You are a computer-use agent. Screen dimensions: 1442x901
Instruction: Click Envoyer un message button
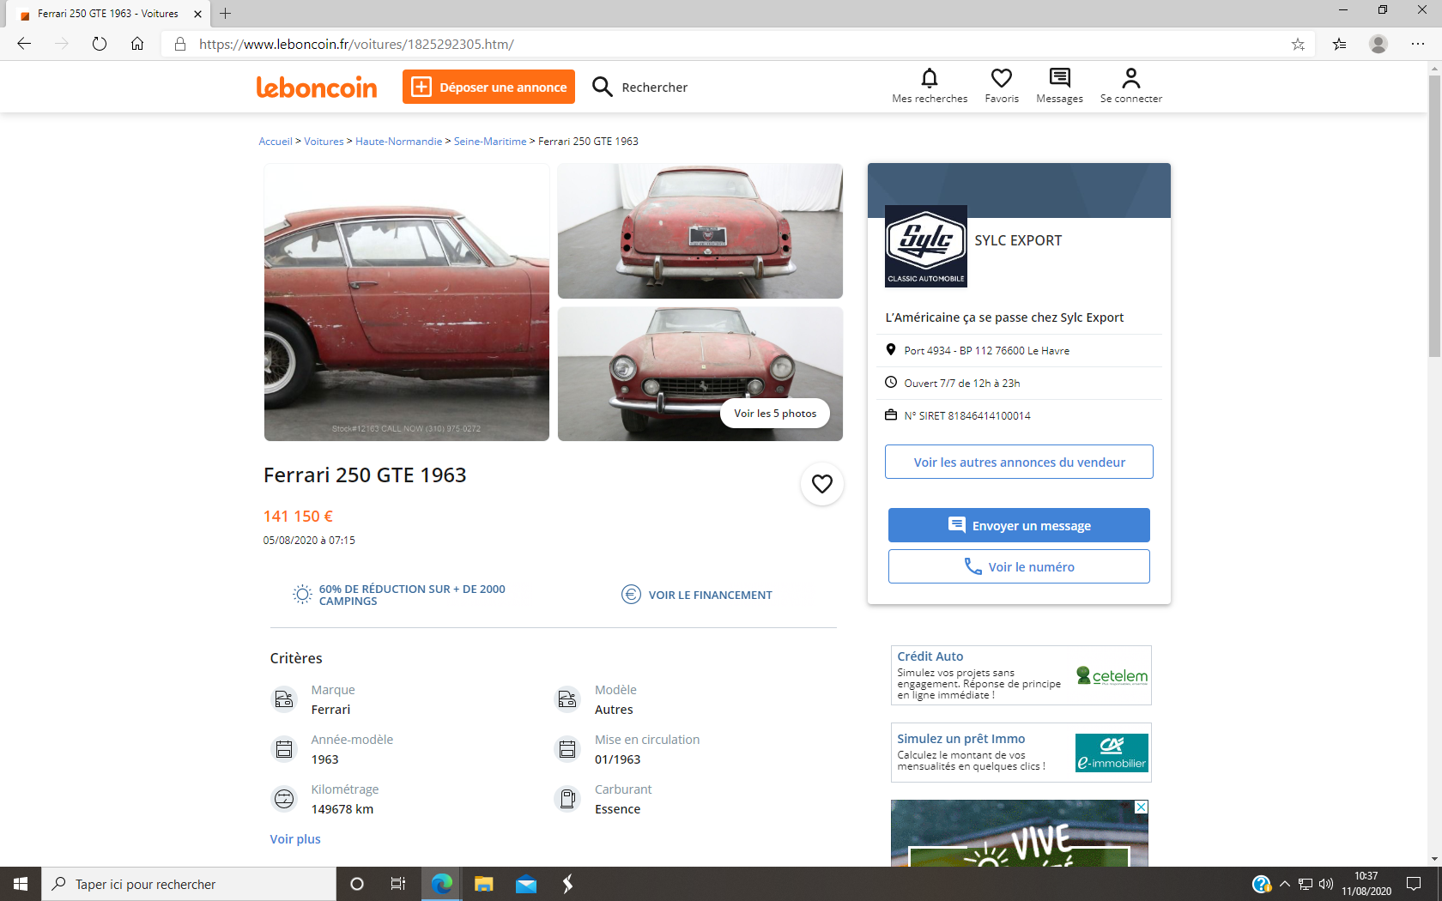[x=1019, y=525]
